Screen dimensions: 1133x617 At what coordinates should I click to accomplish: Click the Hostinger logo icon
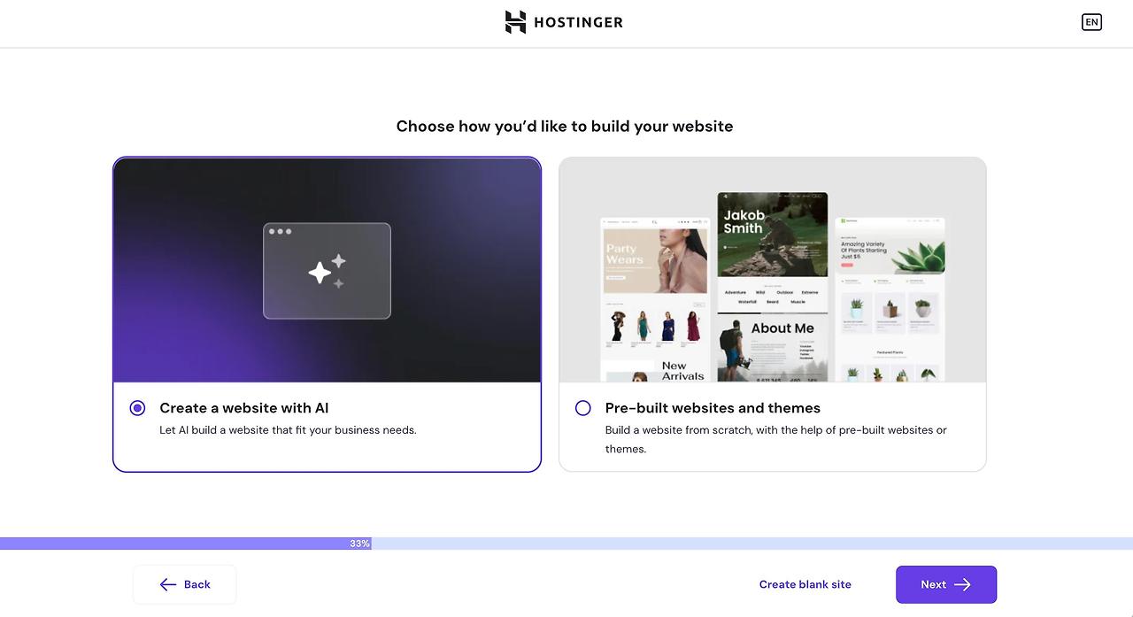click(x=515, y=22)
